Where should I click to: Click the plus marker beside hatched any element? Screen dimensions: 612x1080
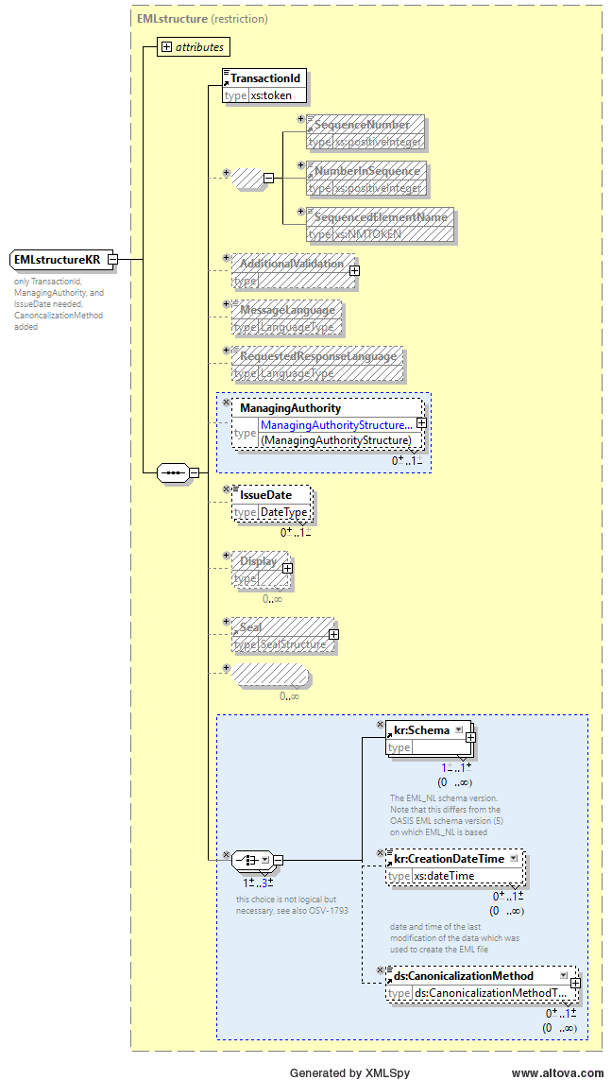point(227,667)
